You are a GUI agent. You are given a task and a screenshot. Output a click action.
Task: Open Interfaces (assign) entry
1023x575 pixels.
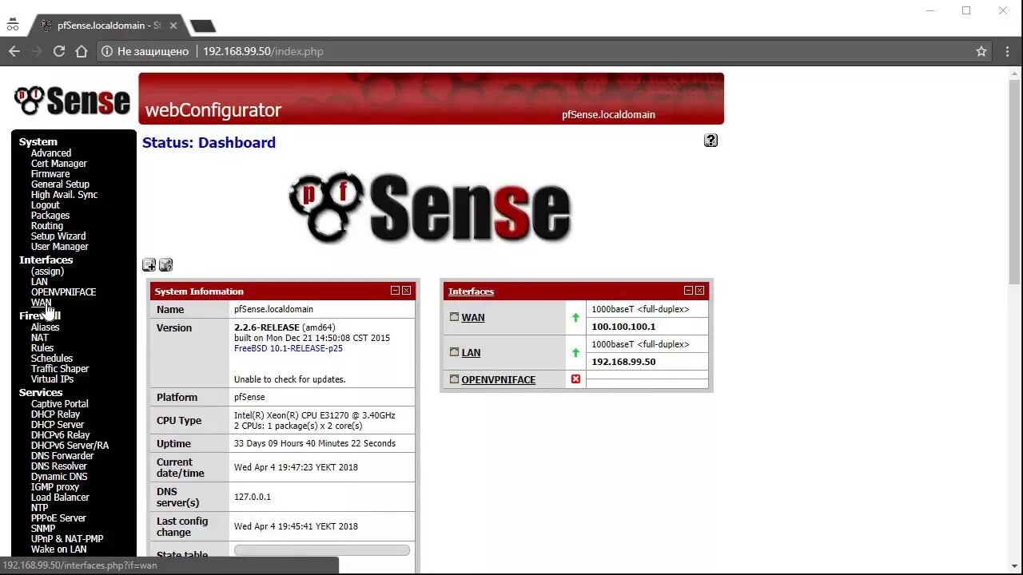(47, 272)
